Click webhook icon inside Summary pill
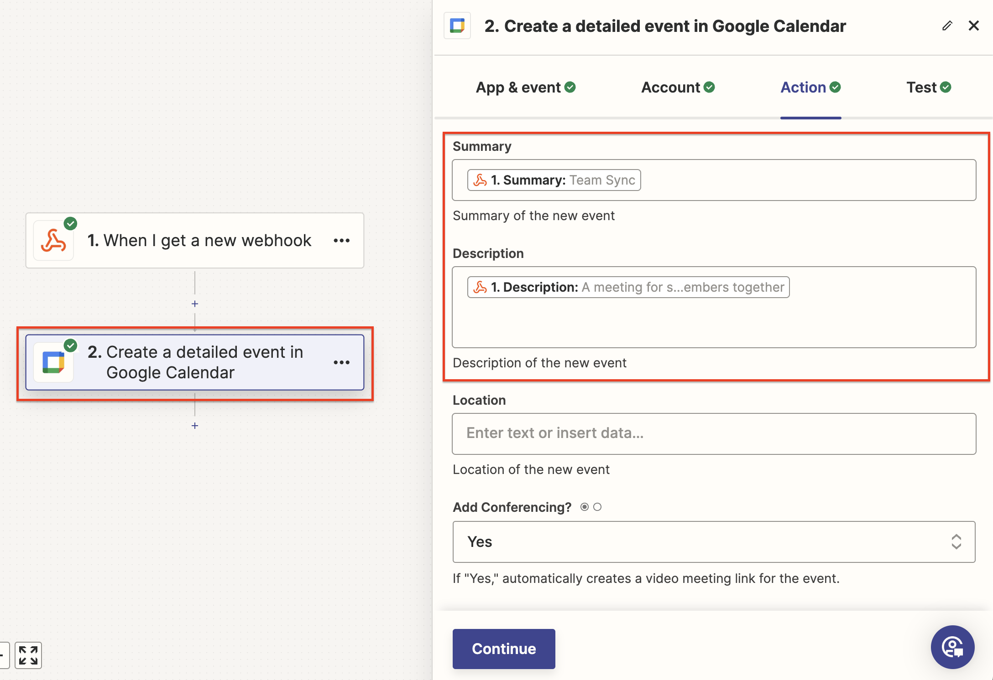This screenshot has width=993, height=680. [480, 180]
